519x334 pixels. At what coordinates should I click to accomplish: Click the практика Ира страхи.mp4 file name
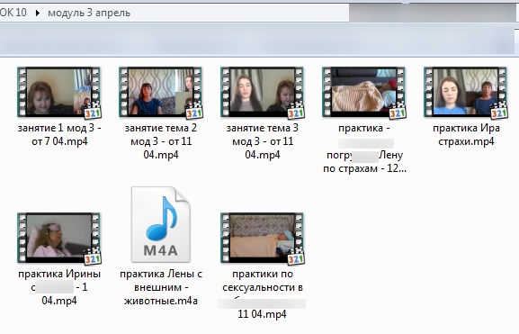(466, 134)
